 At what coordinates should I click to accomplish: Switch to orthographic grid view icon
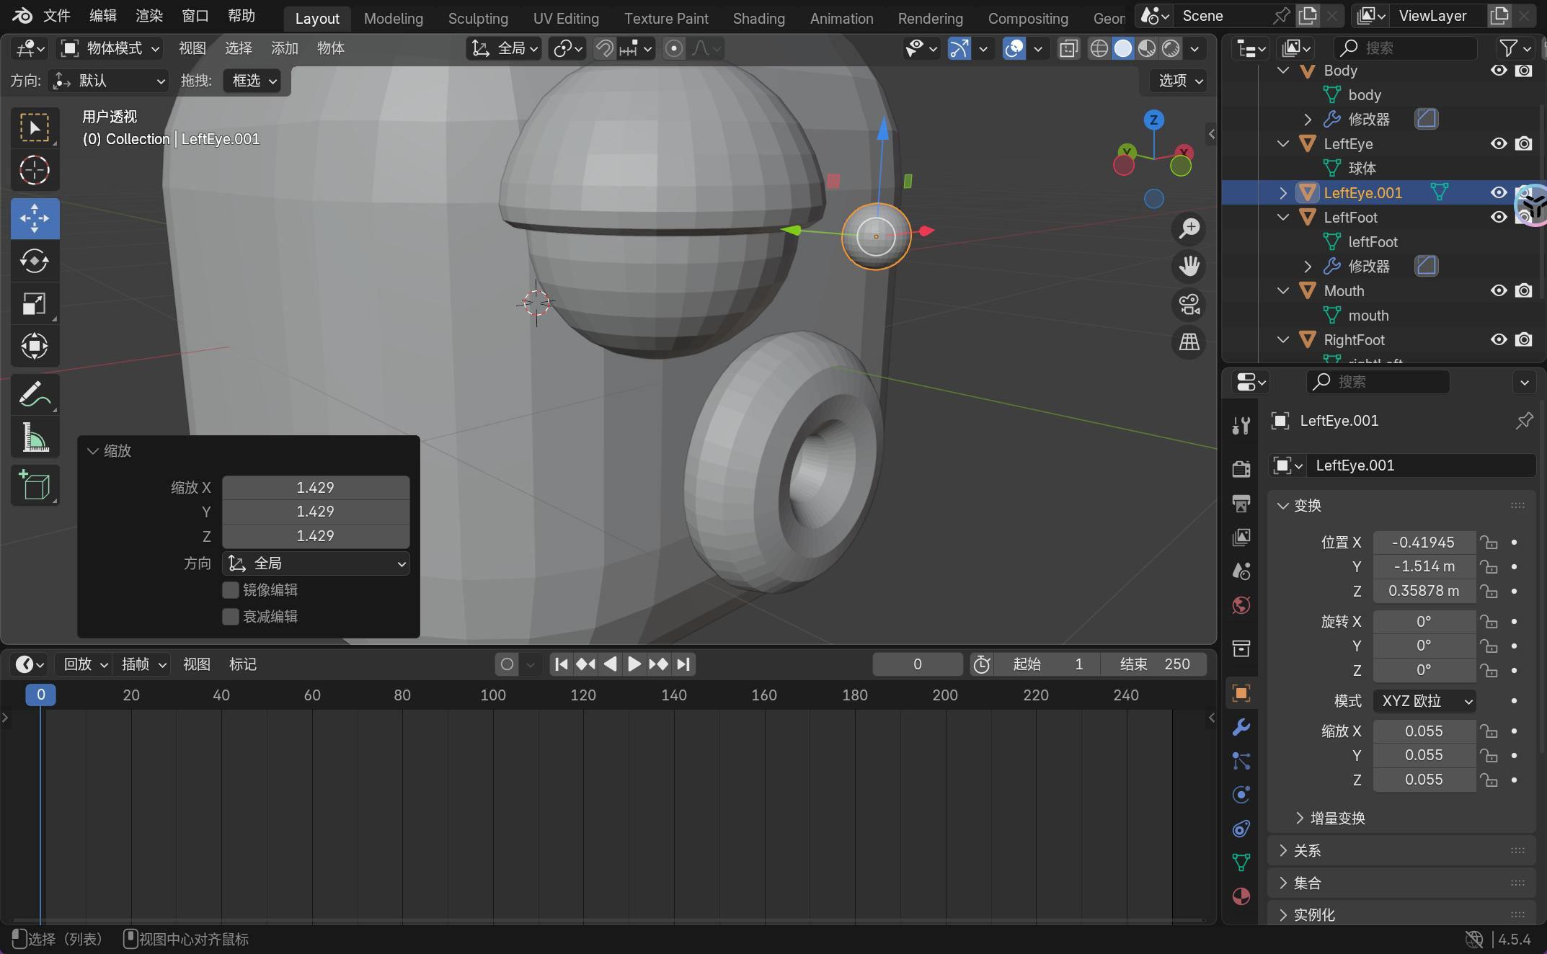1189,342
